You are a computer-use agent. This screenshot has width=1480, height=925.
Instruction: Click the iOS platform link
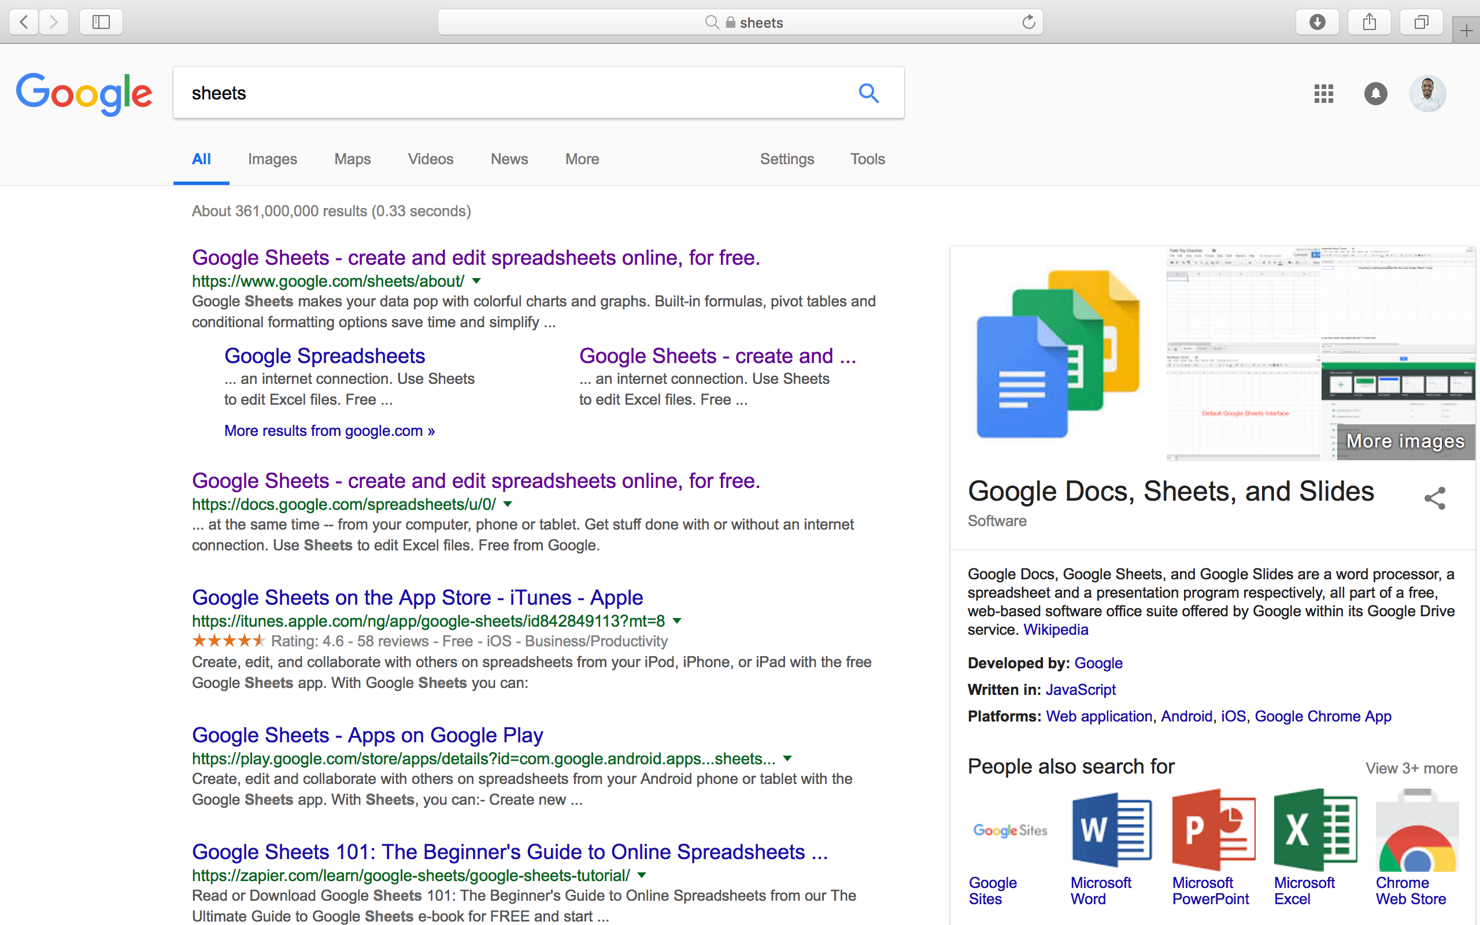click(1233, 716)
